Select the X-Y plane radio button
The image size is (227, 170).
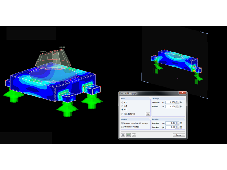click(x=122, y=103)
